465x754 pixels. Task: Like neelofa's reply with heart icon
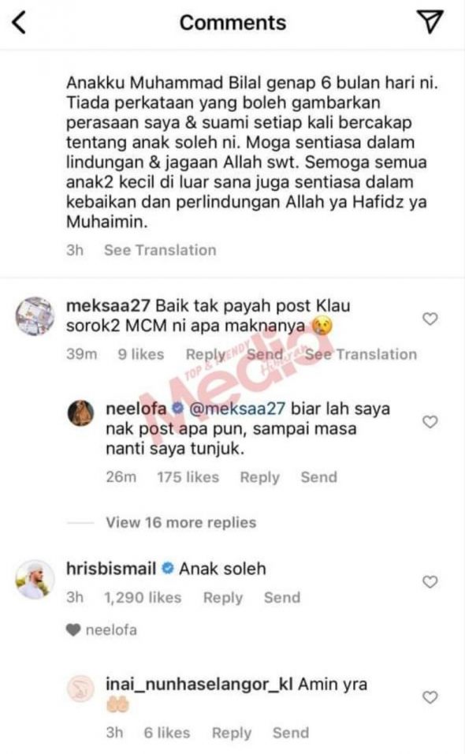[x=430, y=422]
